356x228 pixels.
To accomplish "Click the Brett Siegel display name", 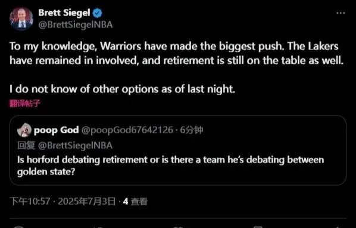I will (x=64, y=13).
